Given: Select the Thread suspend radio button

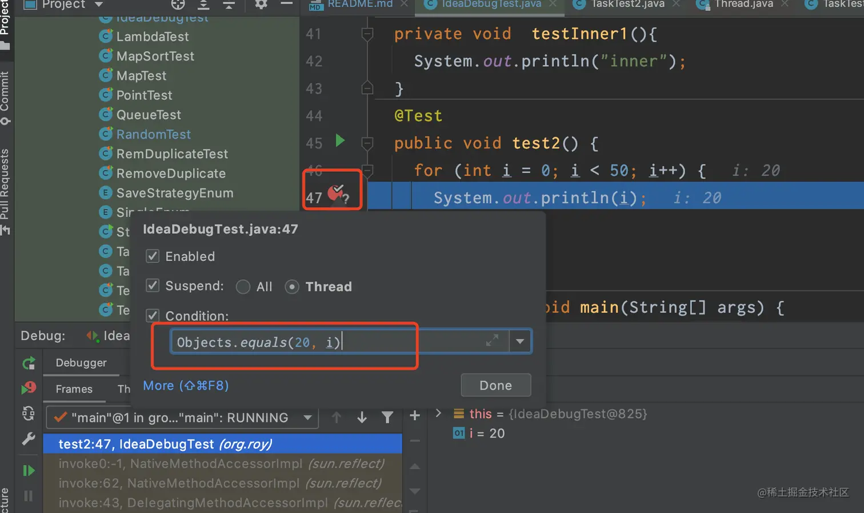Looking at the screenshot, I should coord(292,286).
